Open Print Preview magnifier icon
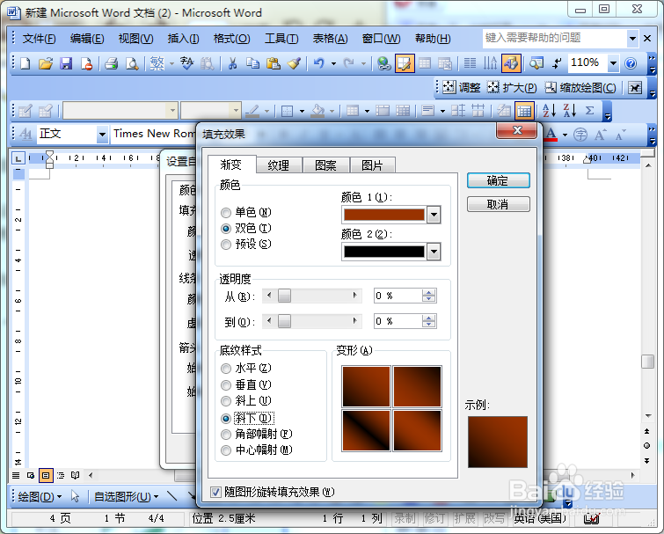This screenshot has width=664, height=534. tap(132, 63)
